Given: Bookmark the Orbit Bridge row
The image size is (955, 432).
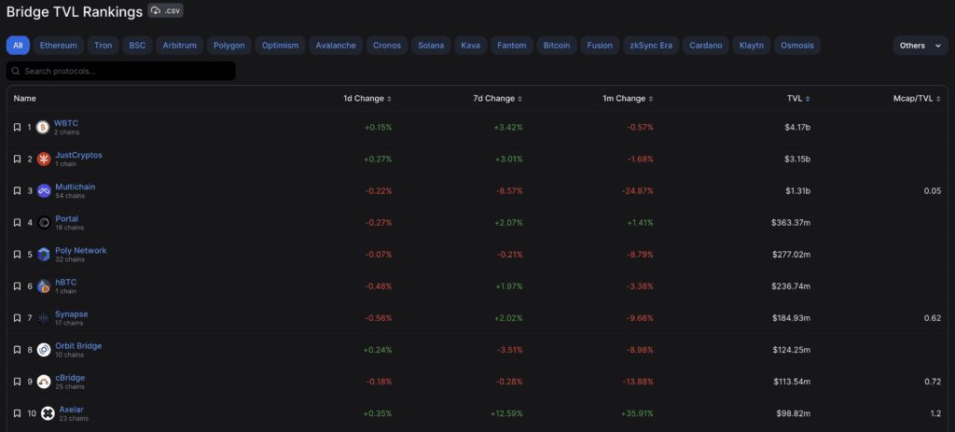Looking at the screenshot, I should [x=17, y=350].
